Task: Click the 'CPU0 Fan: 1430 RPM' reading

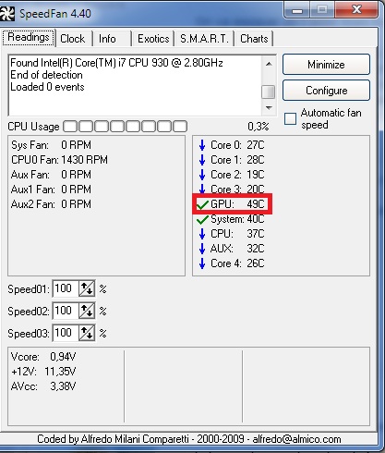Action: pyautogui.click(x=59, y=160)
